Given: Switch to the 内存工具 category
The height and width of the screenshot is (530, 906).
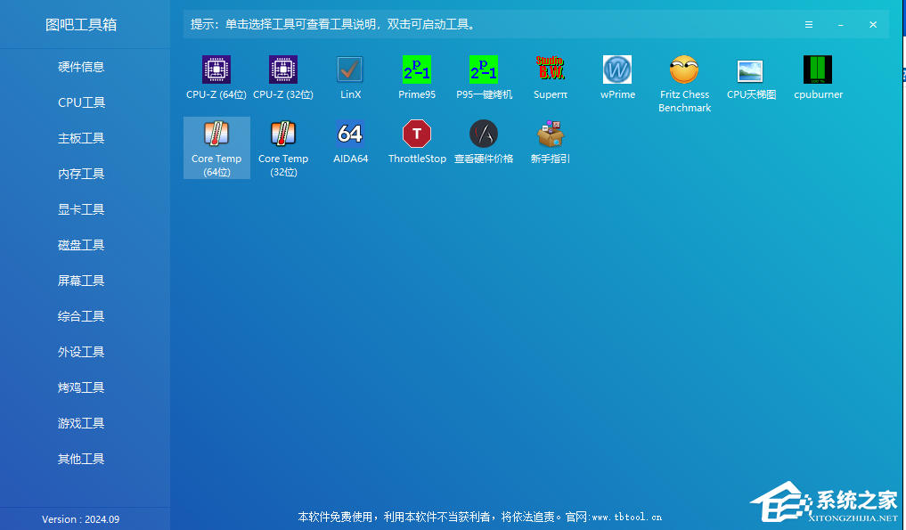Looking at the screenshot, I should pyautogui.click(x=81, y=174).
